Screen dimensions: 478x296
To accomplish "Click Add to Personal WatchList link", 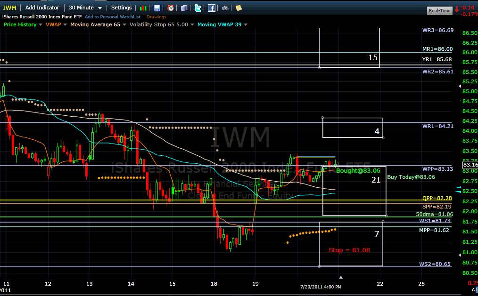I will pyautogui.click(x=113, y=17).
